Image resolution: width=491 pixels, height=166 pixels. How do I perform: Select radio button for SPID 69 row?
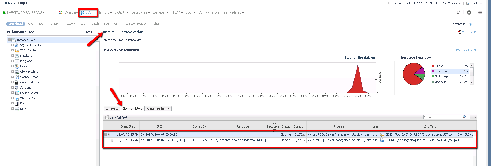[109, 135]
